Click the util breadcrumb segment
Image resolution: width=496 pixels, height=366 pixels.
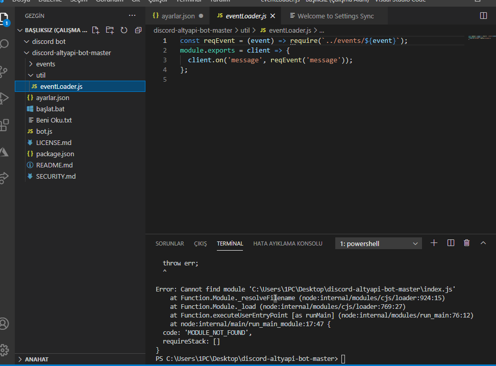pos(245,31)
